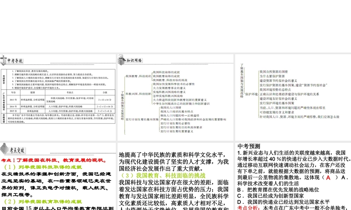Click the green subheading (2)列举我国教育取得的成就
Screen dimensions: 351x210
tap(43, 202)
